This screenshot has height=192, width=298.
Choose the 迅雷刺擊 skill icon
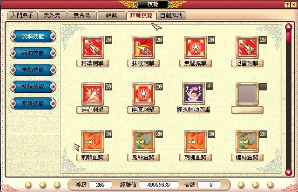tap(247, 48)
